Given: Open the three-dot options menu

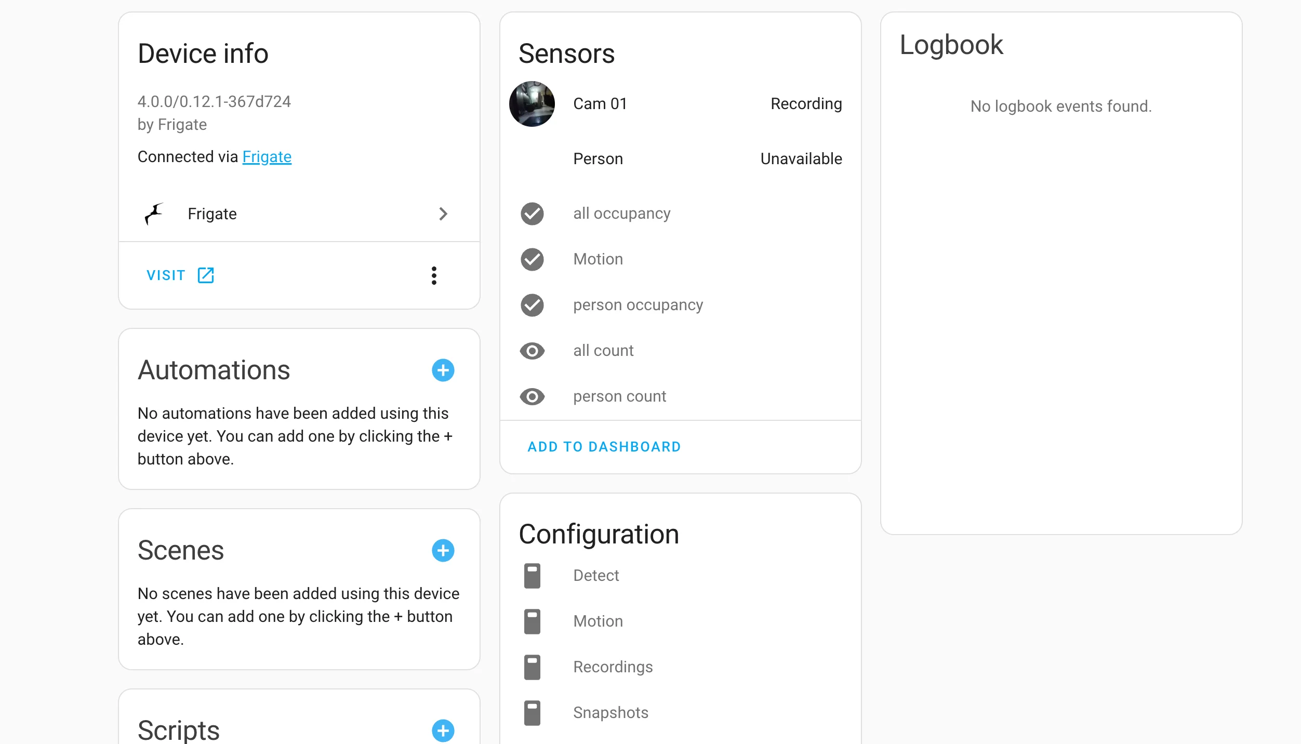Looking at the screenshot, I should click(x=434, y=275).
